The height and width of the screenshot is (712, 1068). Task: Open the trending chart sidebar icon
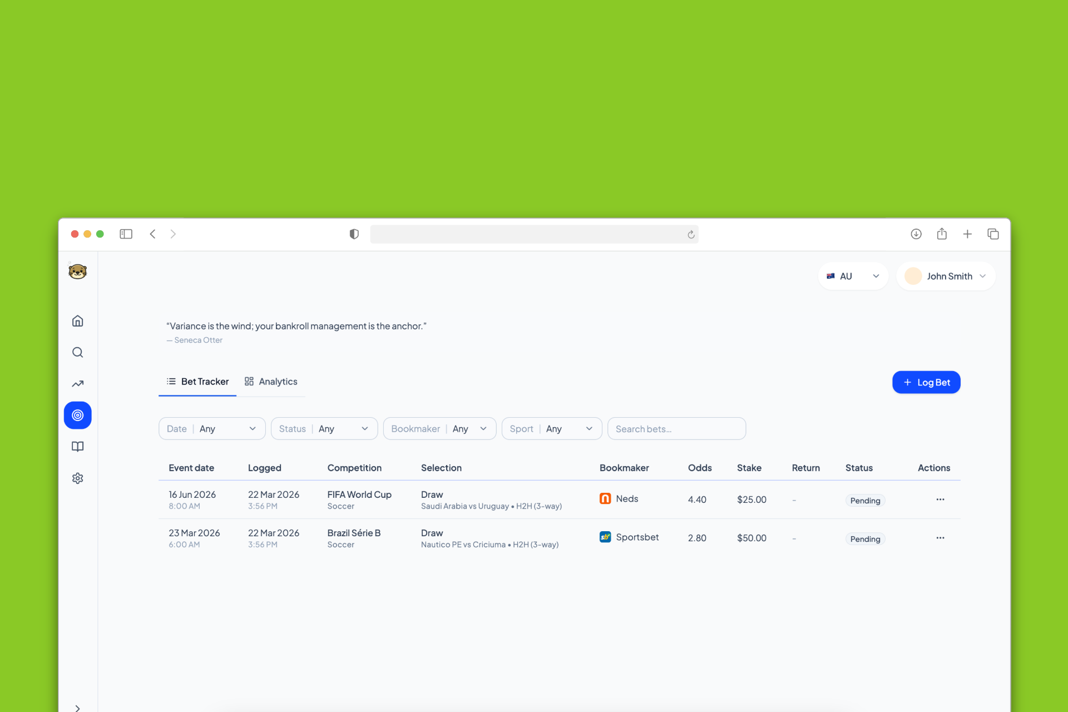[x=78, y=384]
